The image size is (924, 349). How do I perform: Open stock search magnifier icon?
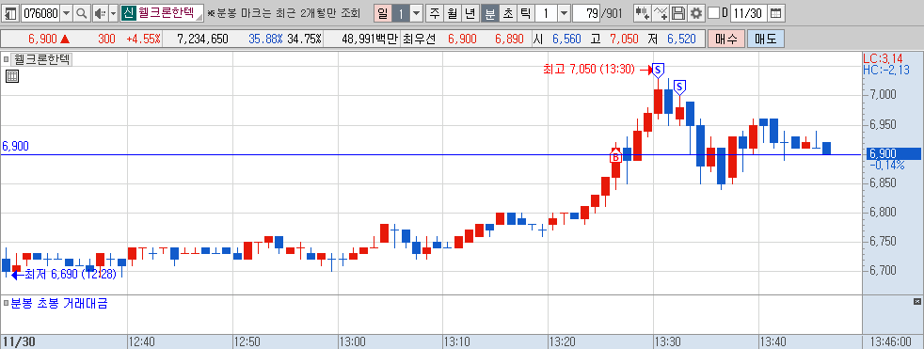tap(81, 12)
